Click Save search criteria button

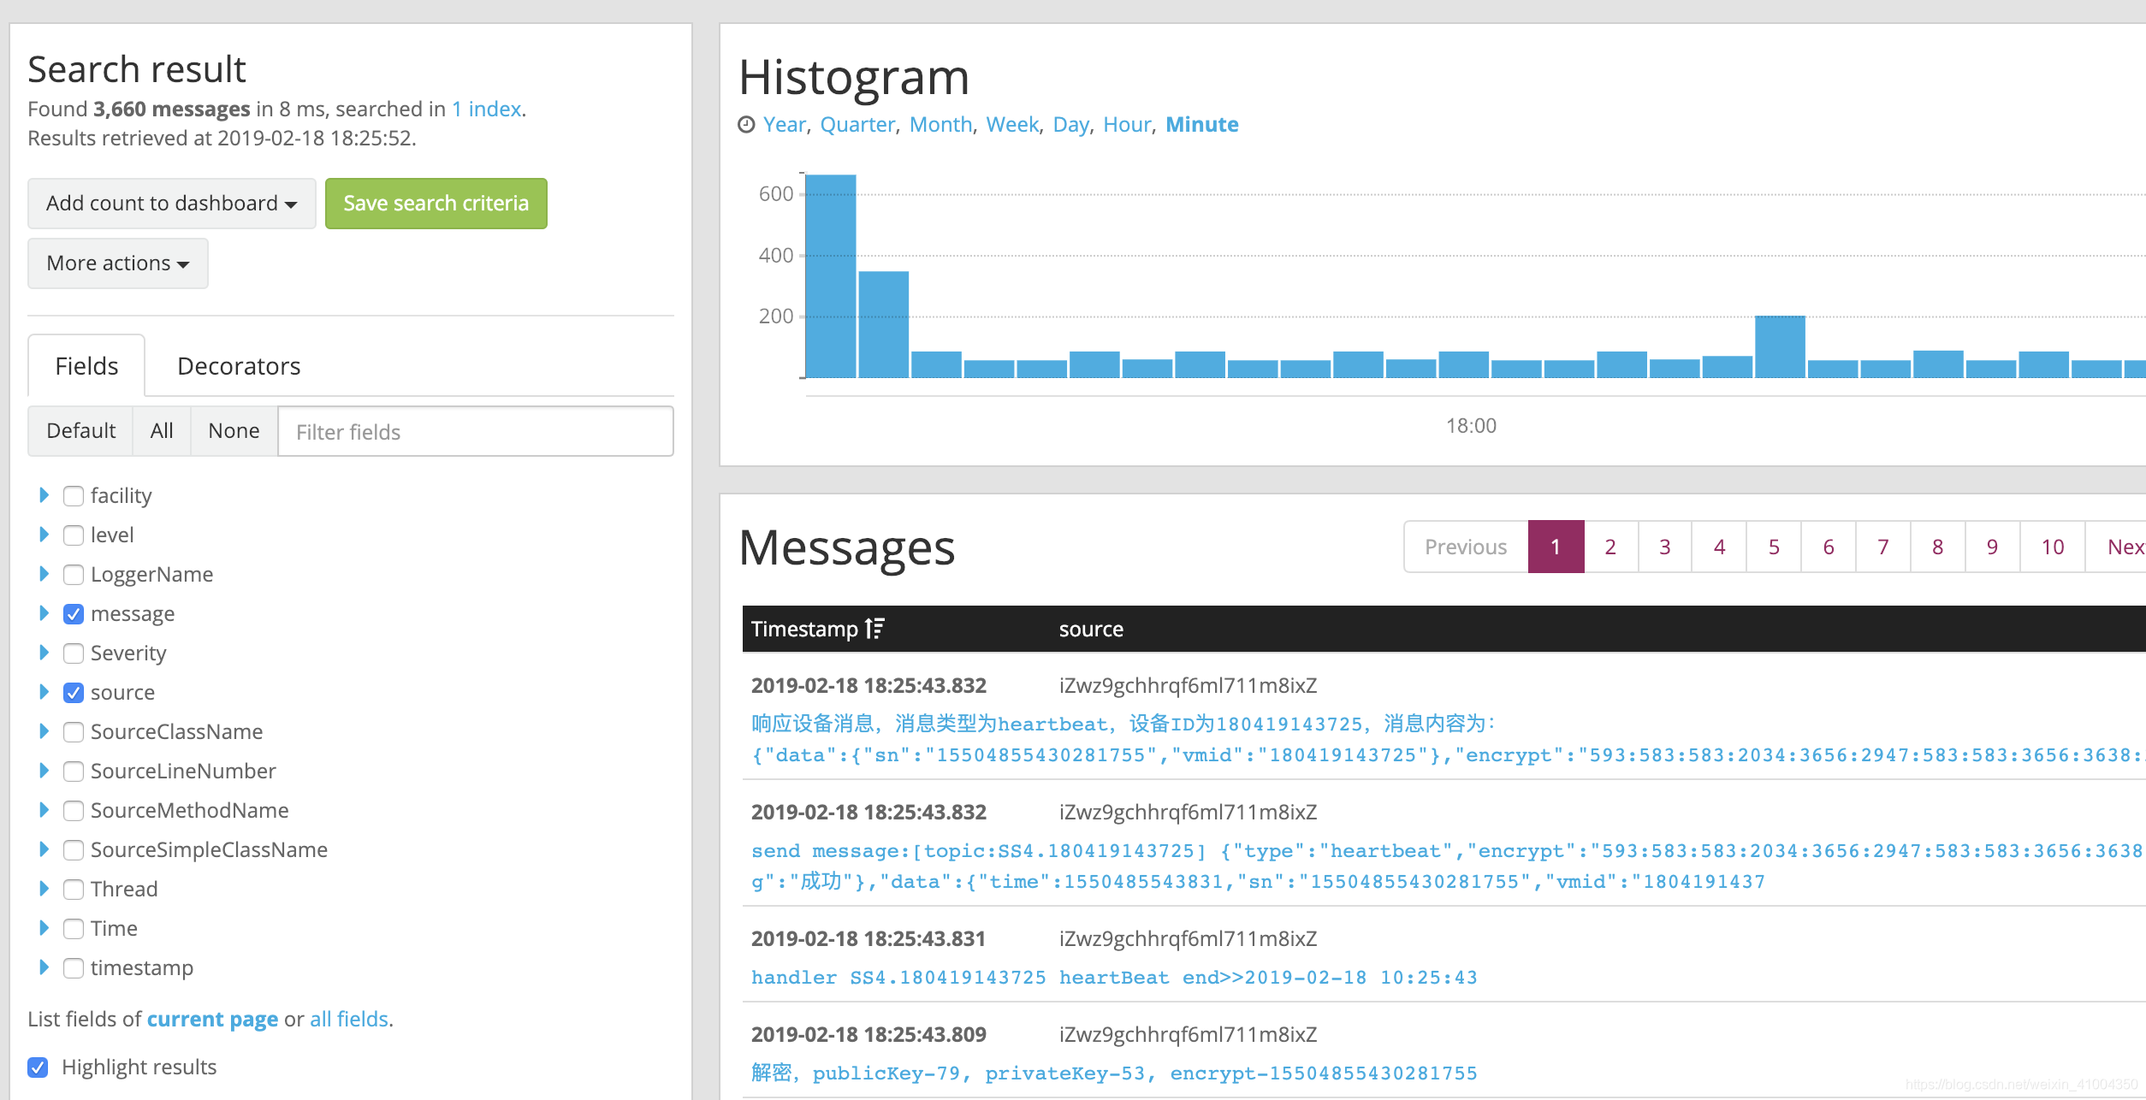pos(436,204)
